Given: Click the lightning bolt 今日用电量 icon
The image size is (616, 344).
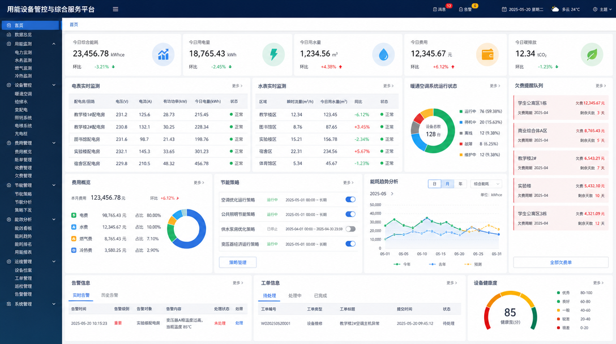Looking at the screenshot, I should pos(273,54).
